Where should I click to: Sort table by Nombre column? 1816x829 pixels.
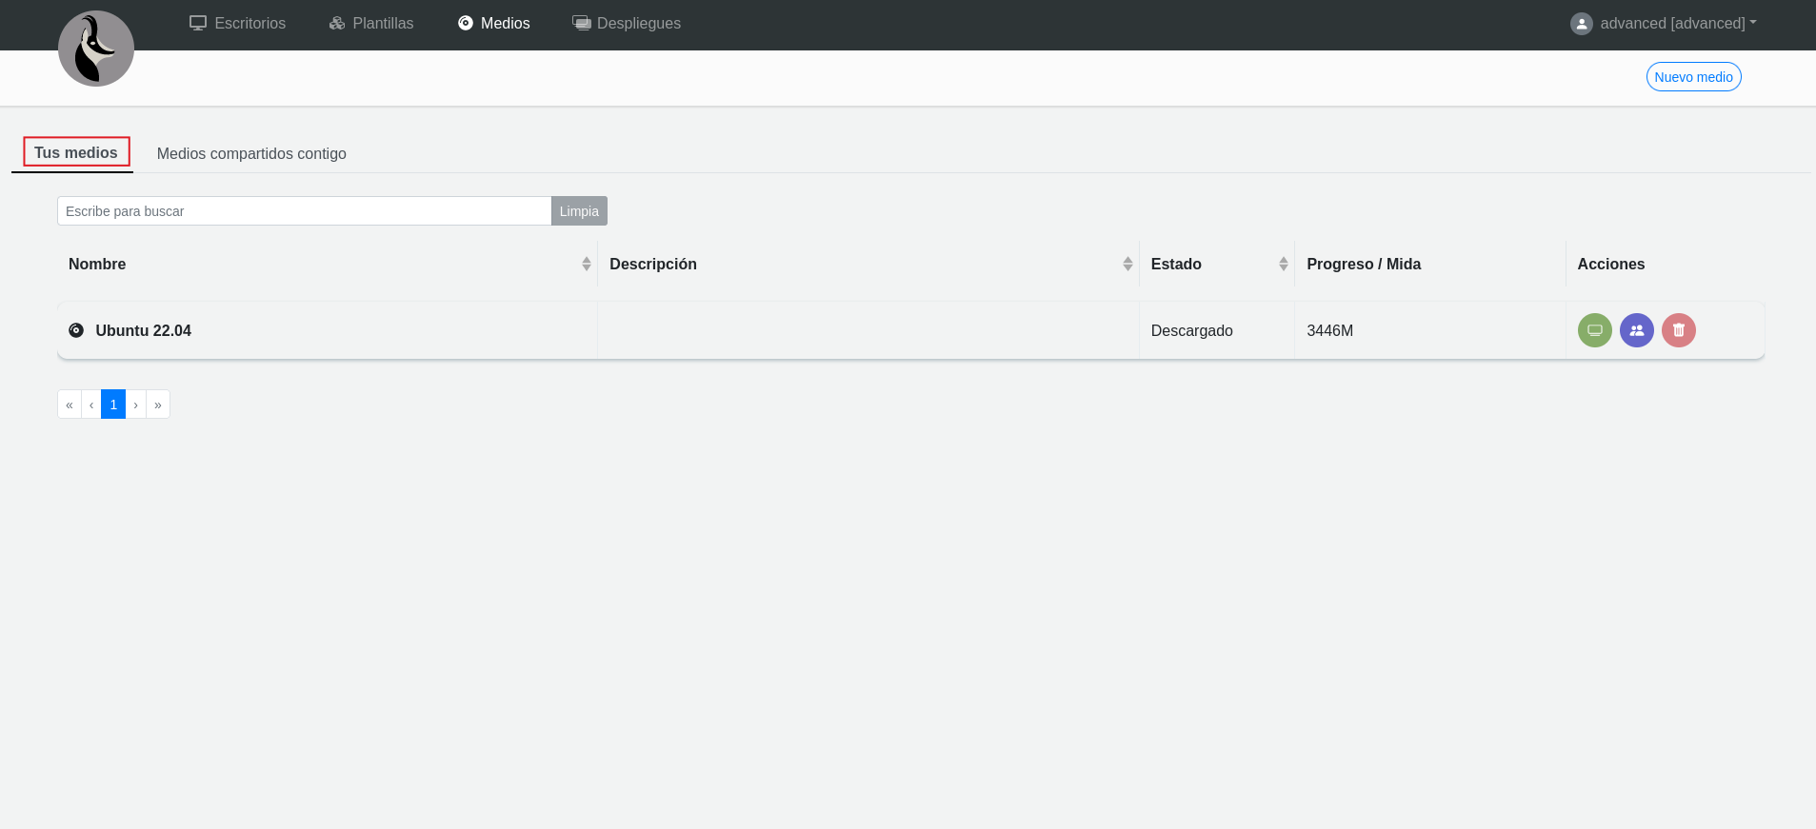586,264
